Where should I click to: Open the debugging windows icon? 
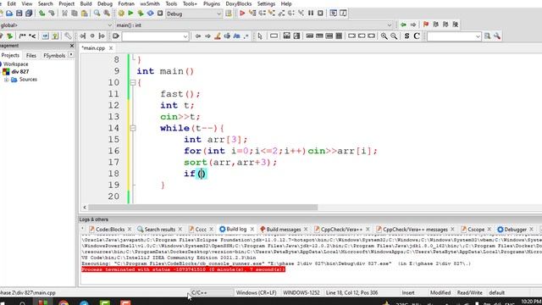pyautogui.click(x=333, y=14)
